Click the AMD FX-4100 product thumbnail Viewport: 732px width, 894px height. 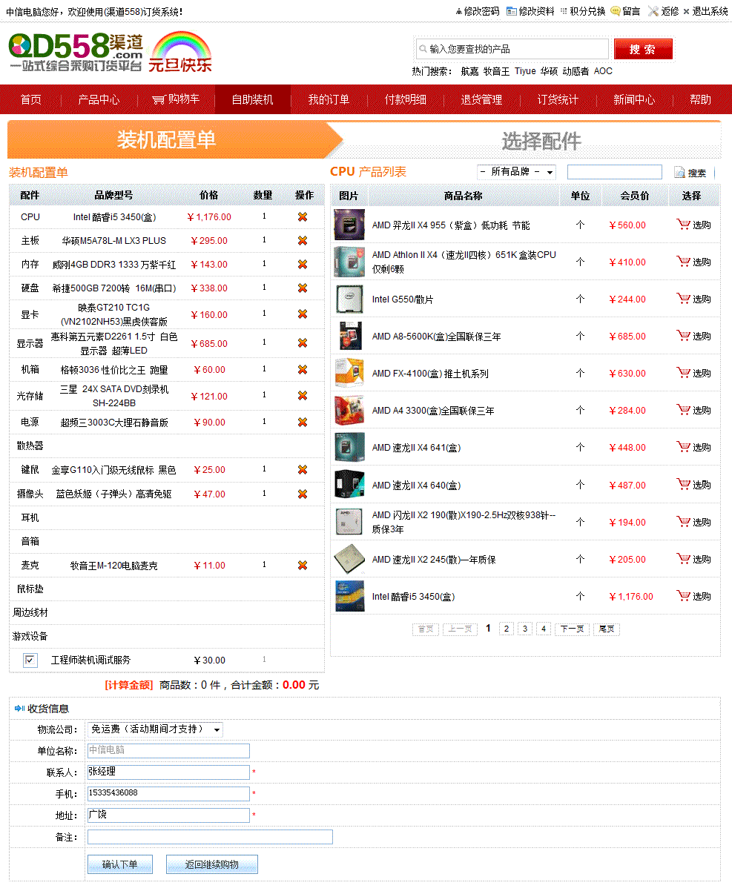click(349, 373)
